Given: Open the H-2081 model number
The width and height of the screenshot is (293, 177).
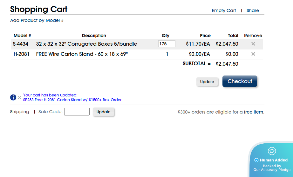Looking at the screenshot, I should tap(22, 54).
